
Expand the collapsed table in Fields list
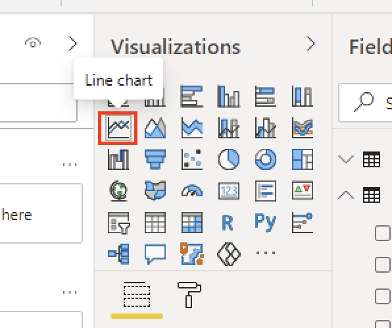pos(346,159)
